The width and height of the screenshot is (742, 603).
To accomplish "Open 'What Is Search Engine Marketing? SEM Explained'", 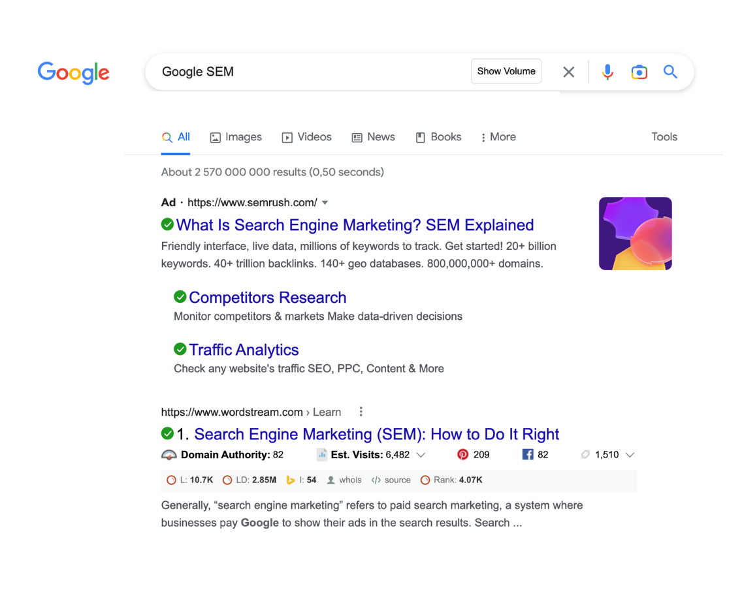I will tap(355, 225).
